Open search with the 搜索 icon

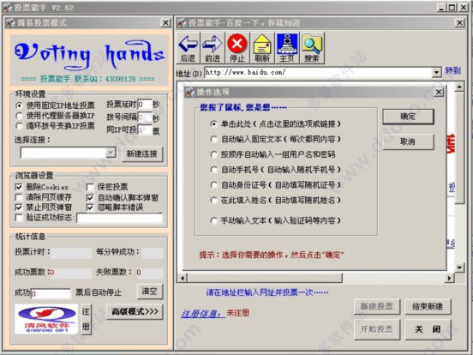click(x=312, y=48)
